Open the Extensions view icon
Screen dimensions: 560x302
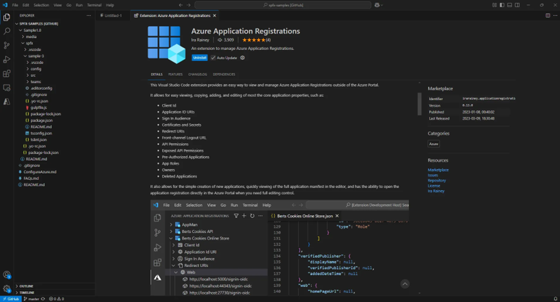pyautogui.click(x=7, y=73)
